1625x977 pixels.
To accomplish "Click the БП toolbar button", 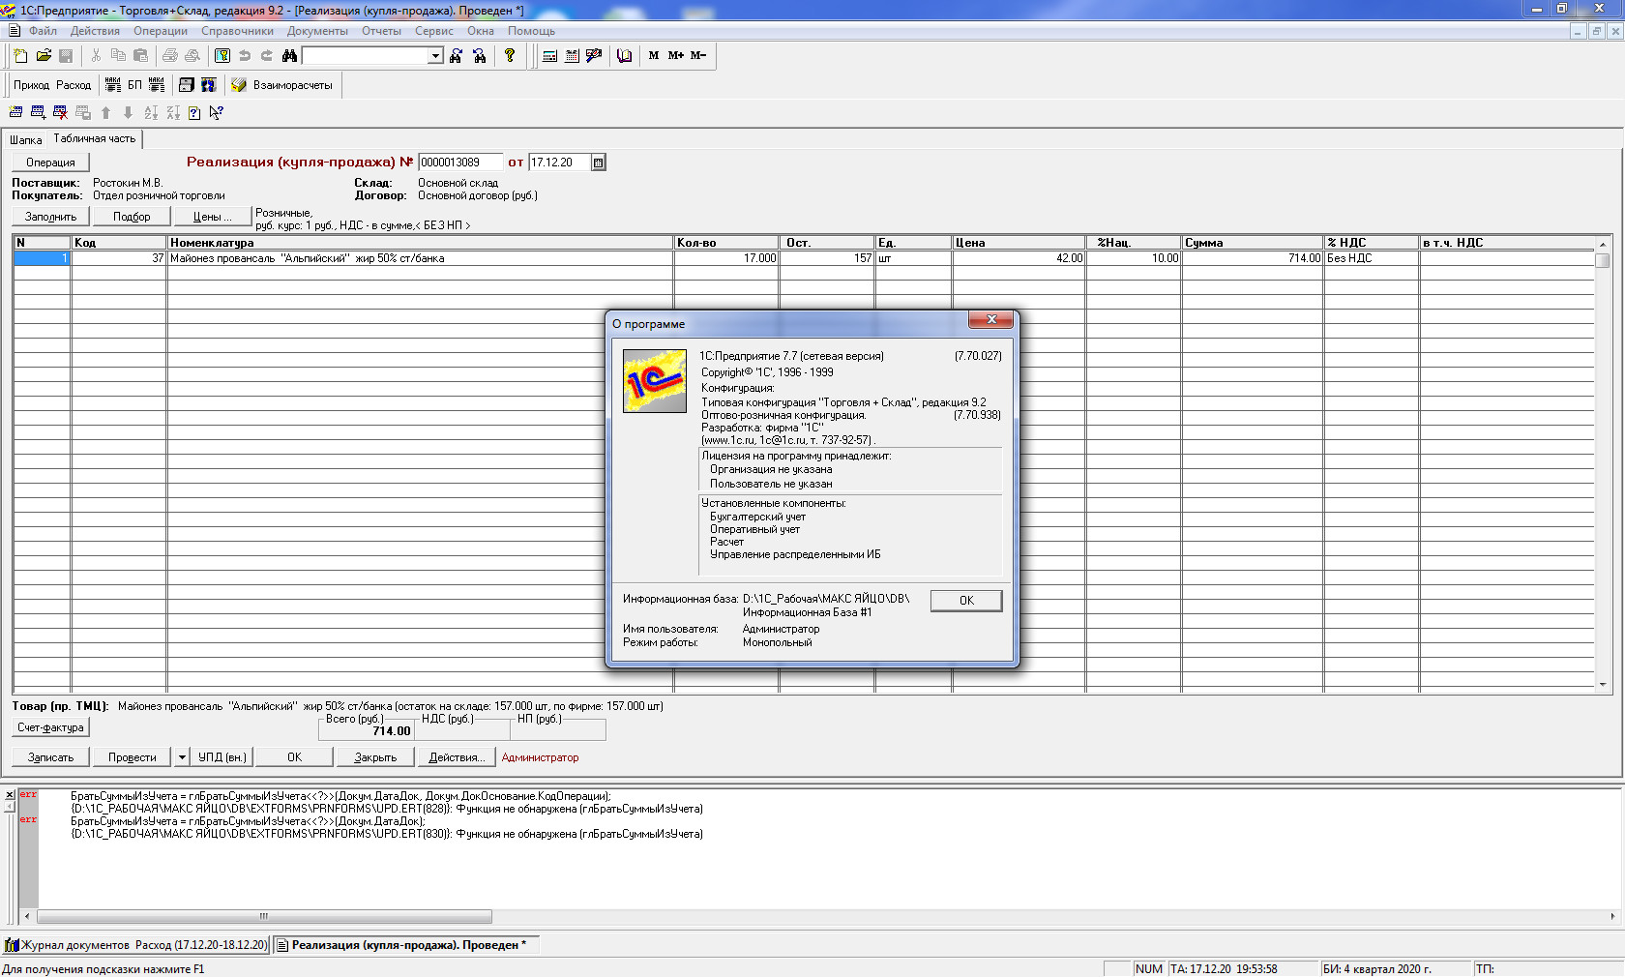I will (x=134, y=85).
